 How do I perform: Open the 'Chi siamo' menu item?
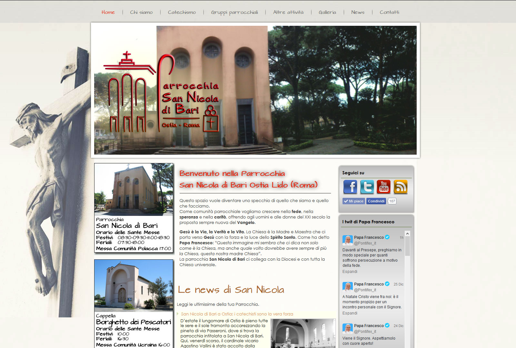(141, 12)
